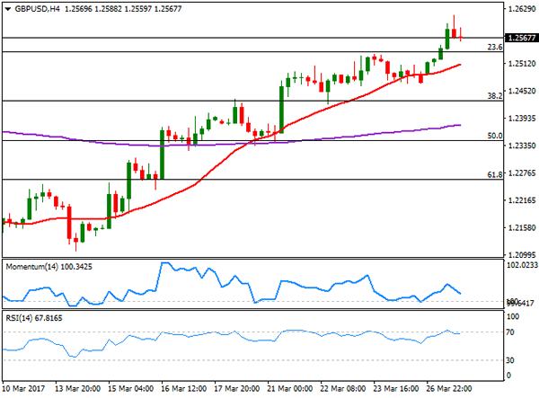Click the 102.0233 momentum scale value
The height and width of the screenshot is (398, 539).
click(522, 265)
